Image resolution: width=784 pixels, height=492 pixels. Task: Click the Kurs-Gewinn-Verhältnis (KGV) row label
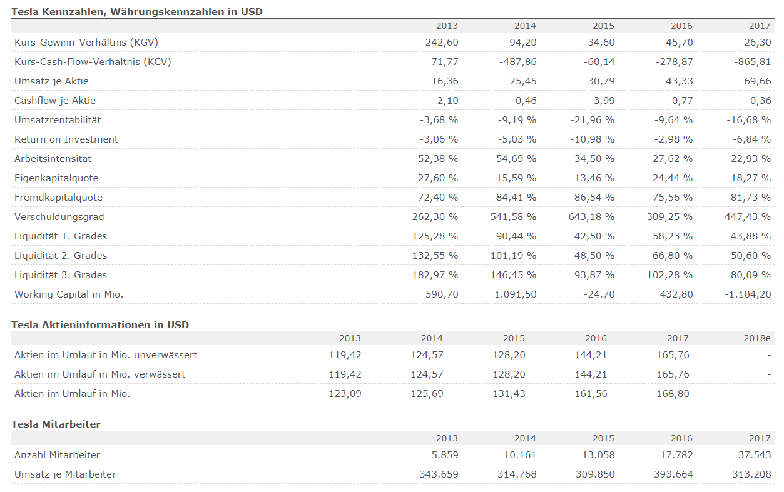[86, 43]
